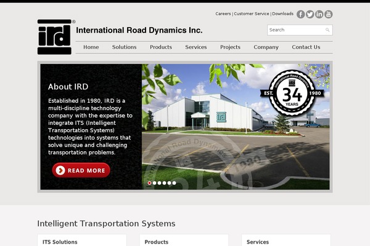
Task: Click the Products card heading below
Action: 157,242
